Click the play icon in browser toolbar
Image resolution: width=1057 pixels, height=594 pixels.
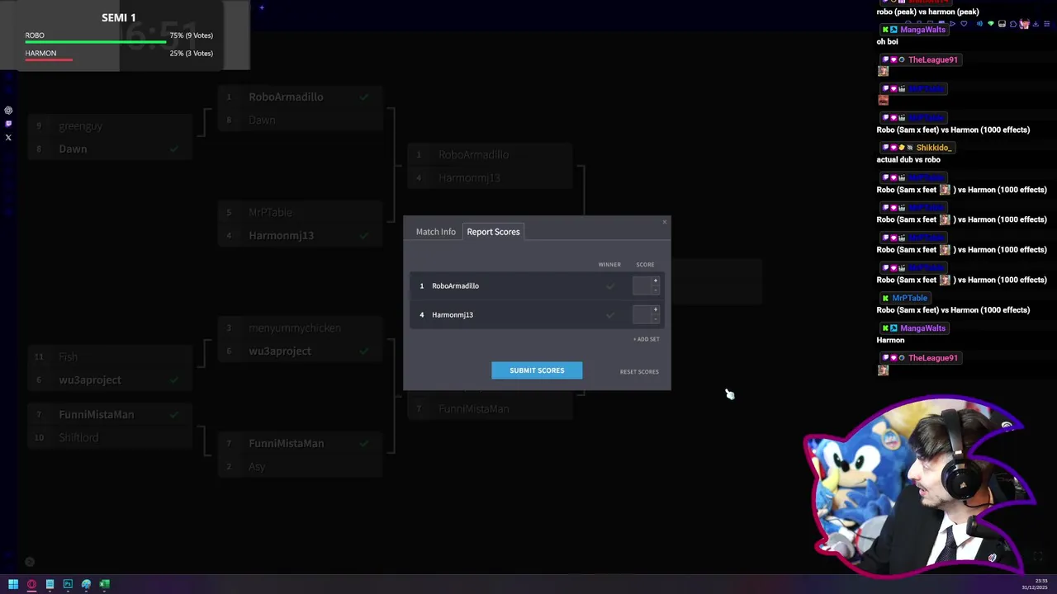click(x=952, y=24)
